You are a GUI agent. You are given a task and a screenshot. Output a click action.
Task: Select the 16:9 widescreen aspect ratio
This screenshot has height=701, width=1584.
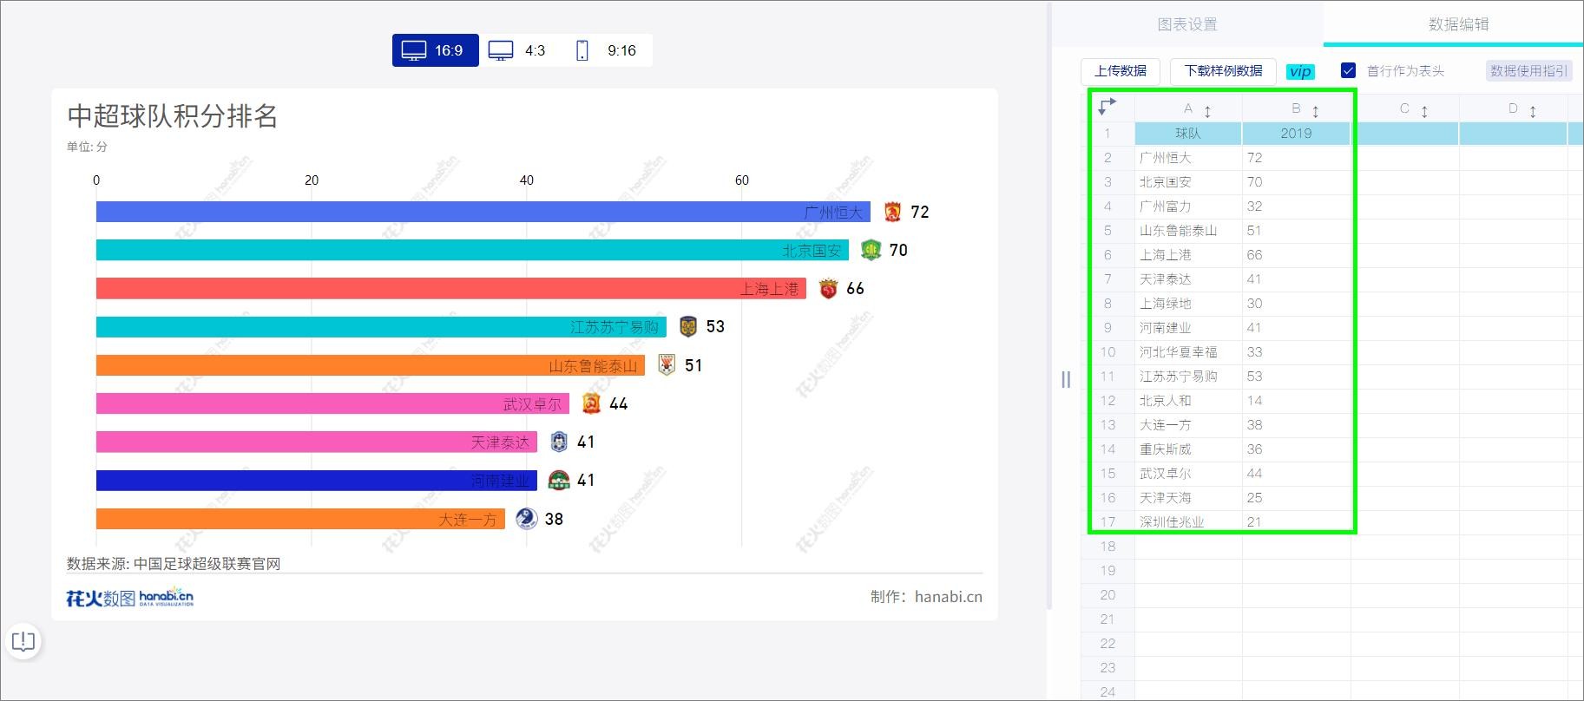pyautogui.click(x=435, y=50)
